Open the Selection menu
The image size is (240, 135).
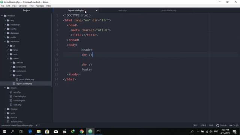(x=23, y=6)
